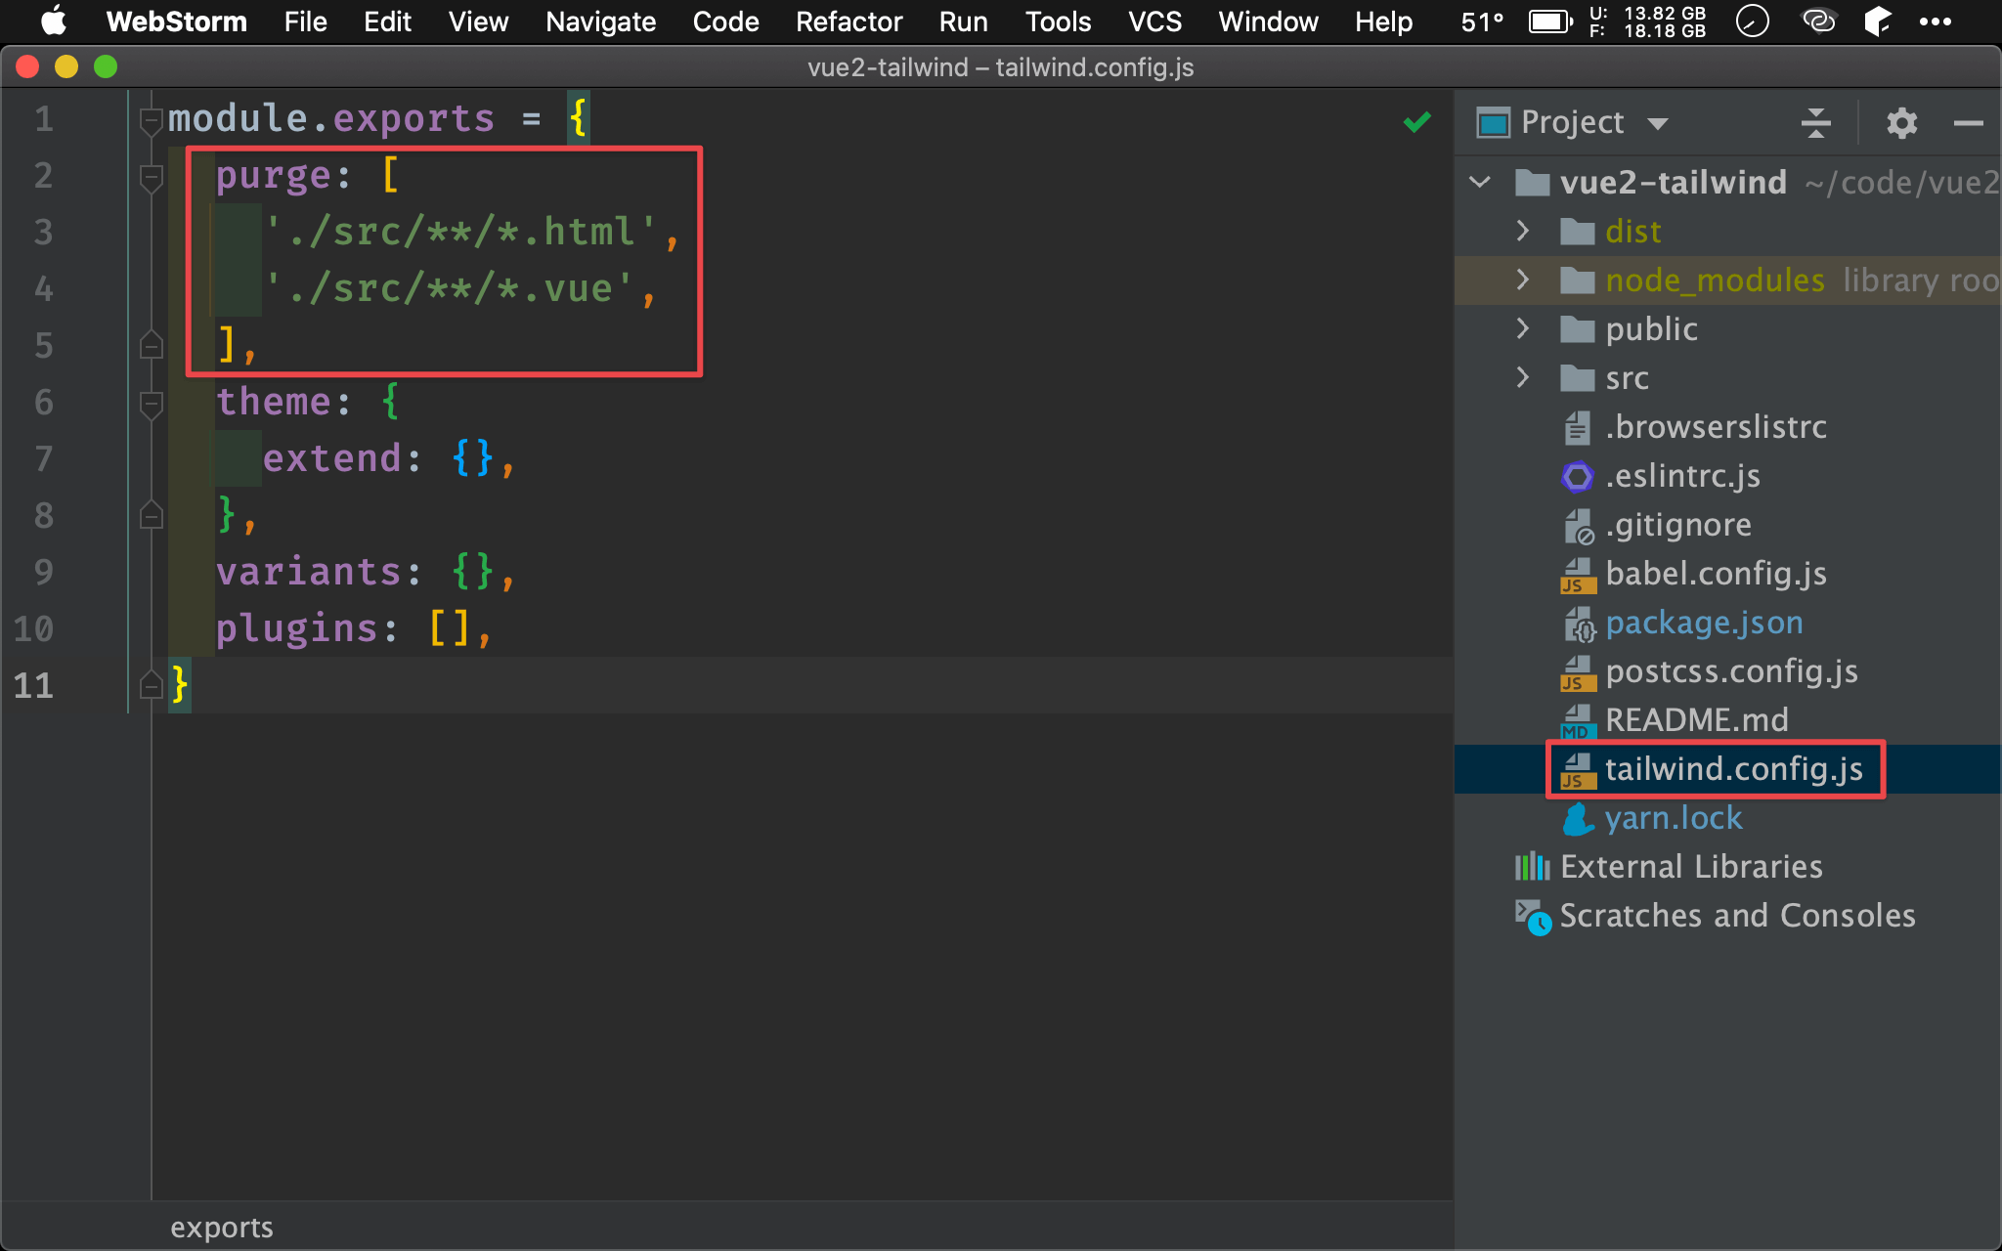Expand the src folder

pos(1522,377)
